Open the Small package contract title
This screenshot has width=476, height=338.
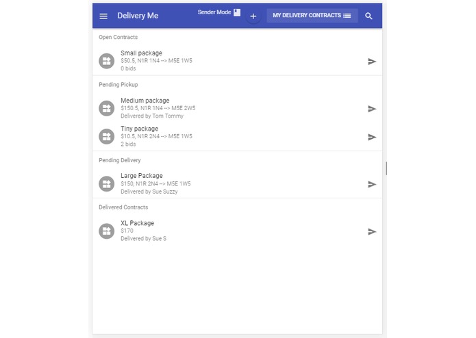coord(141,53)
